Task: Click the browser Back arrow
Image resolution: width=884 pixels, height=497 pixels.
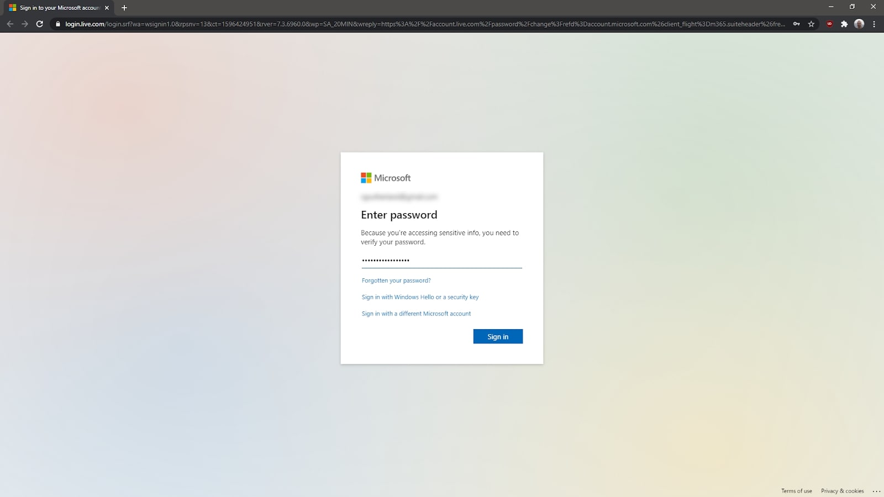Action: pos(10,24)
